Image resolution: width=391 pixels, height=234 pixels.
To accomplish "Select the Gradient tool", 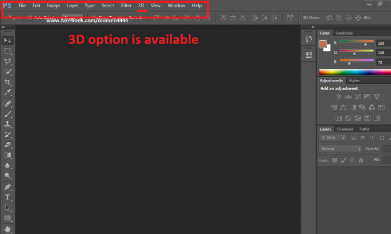I will pos(7,155).
